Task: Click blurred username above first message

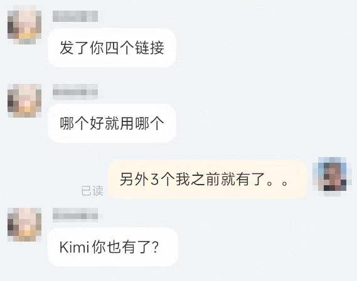Action: [75, 16]
